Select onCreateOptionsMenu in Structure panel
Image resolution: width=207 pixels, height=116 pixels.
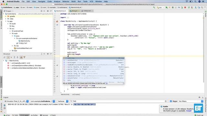[x=26, y=65]
